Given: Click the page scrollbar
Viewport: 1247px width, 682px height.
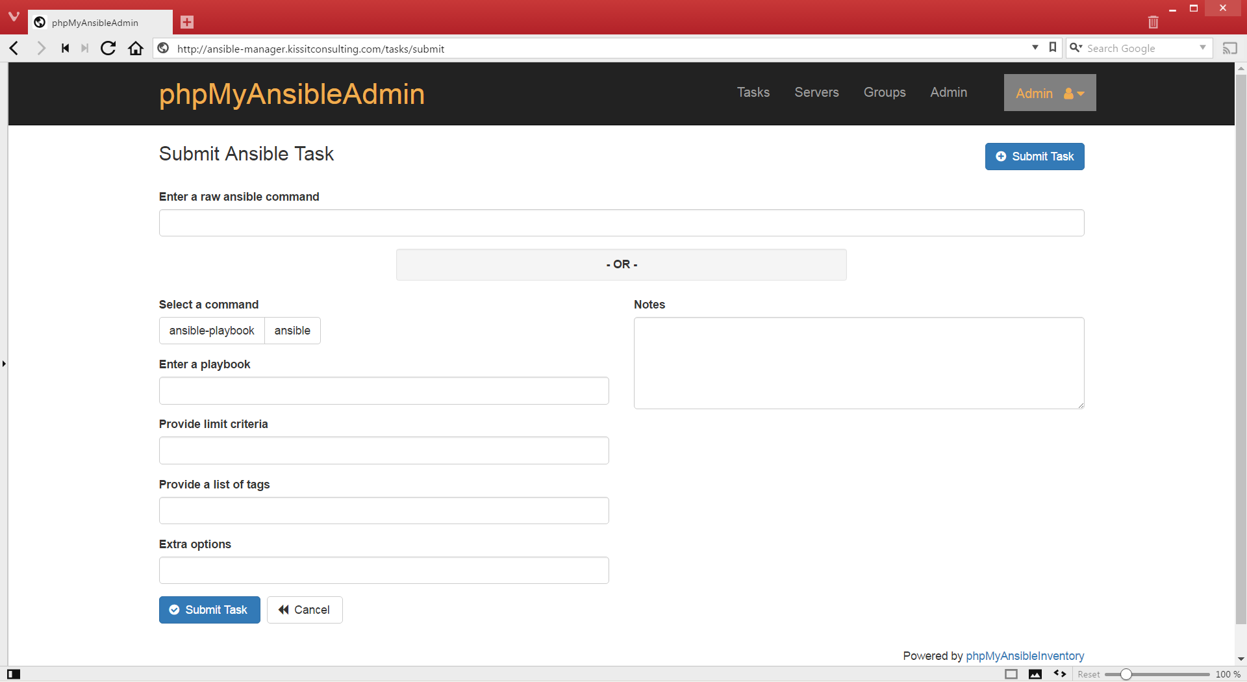Looking at the screenshot, I should 1241,351.
